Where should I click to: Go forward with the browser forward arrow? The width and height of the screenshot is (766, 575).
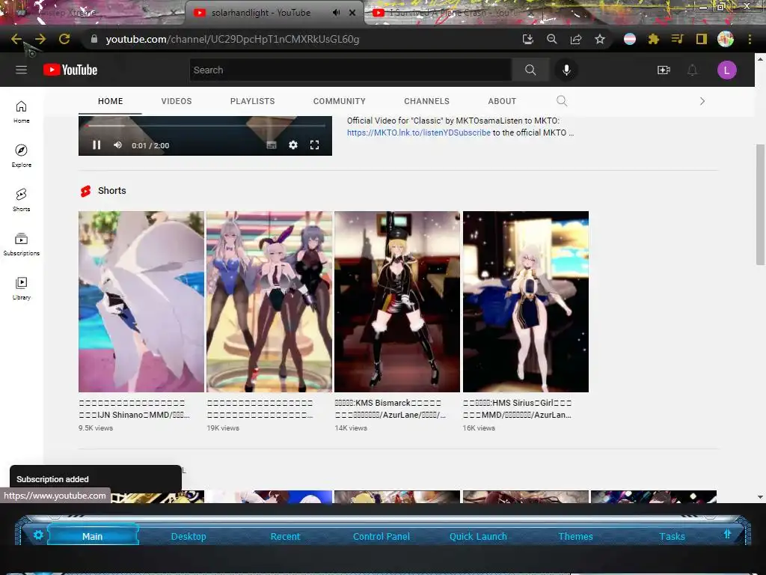[x=40, y=39]
